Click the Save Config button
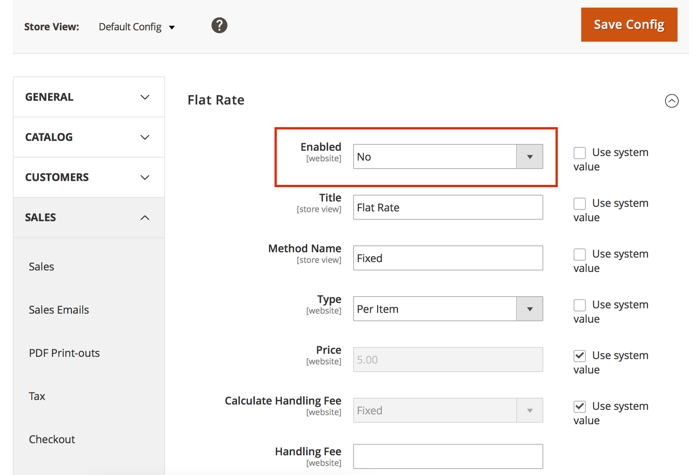 (x=629, y=25)
